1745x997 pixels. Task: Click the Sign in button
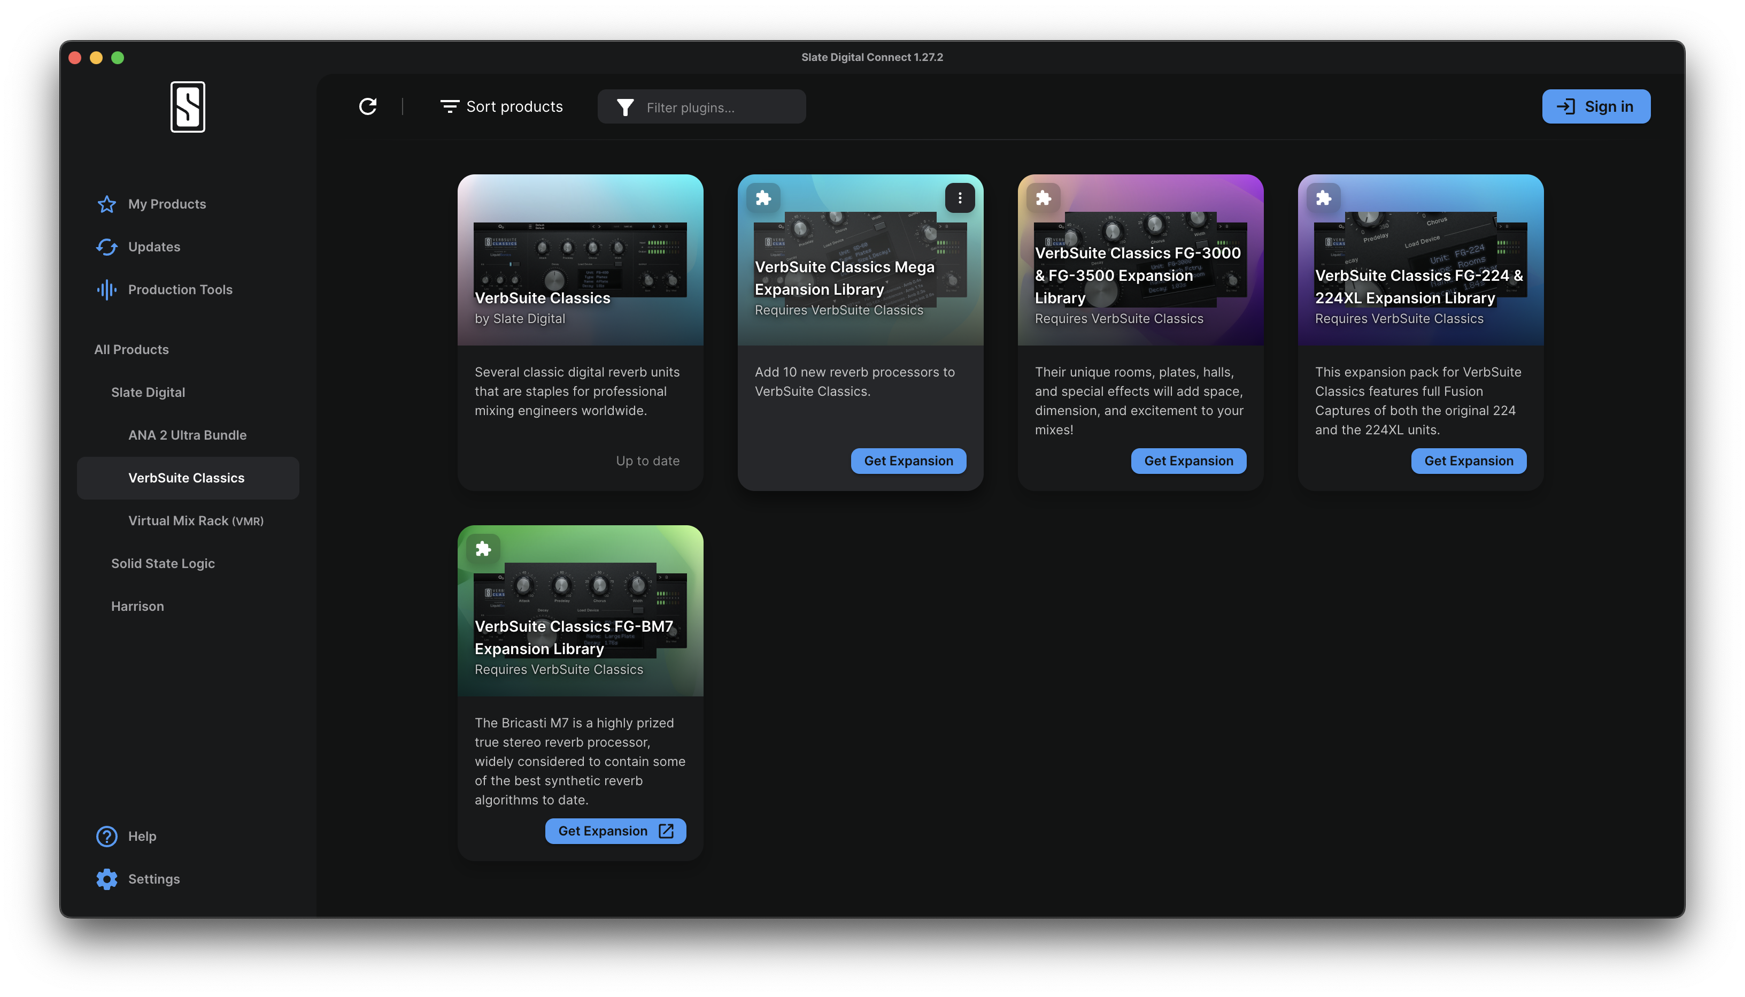(x=1596, y=106)
